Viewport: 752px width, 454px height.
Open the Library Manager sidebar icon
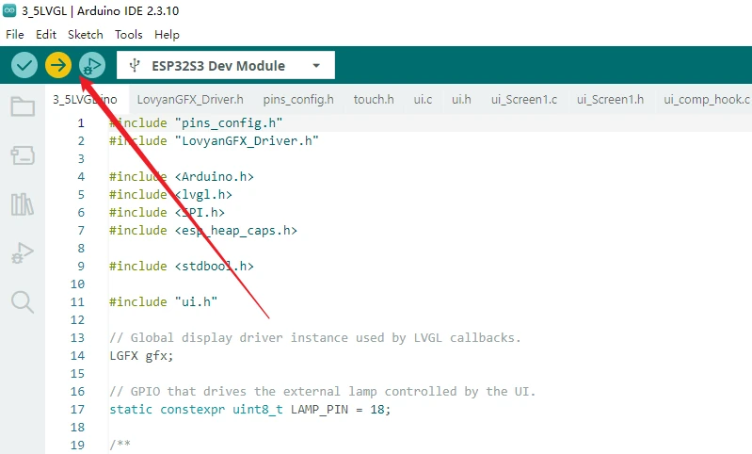(x=23, y=204)
